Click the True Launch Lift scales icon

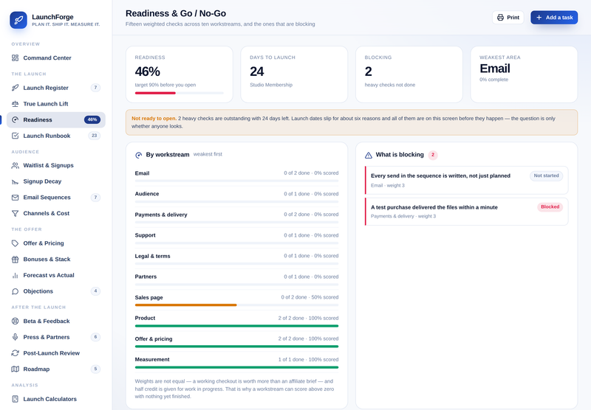coord(15,104)
